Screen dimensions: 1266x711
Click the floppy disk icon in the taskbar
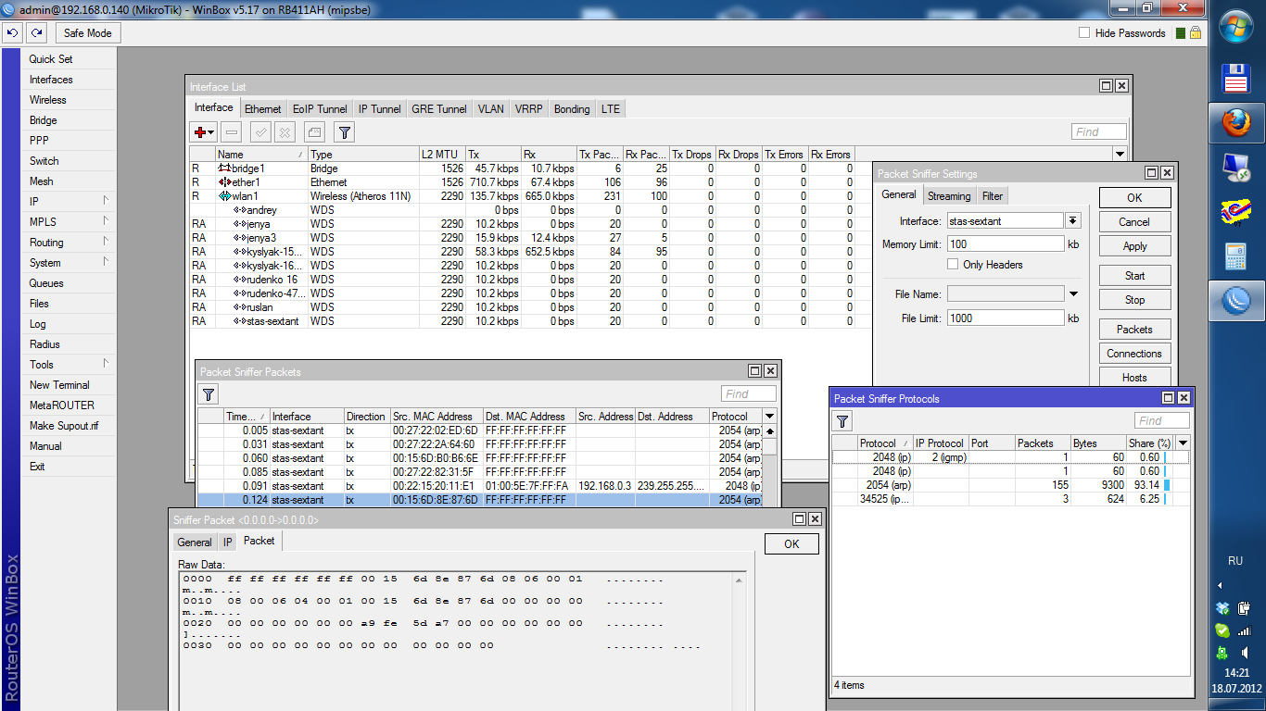point(1236,78)
